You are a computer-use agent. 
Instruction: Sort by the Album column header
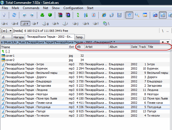(120, 47)
